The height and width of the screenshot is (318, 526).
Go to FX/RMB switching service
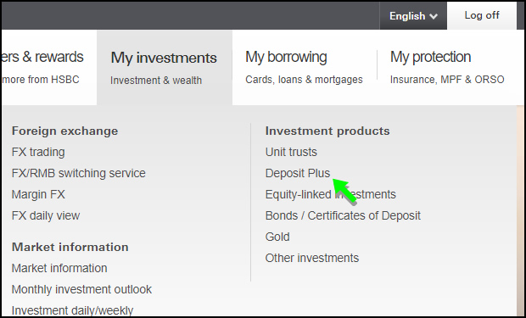pyautogui.click(x=79, y=173)
